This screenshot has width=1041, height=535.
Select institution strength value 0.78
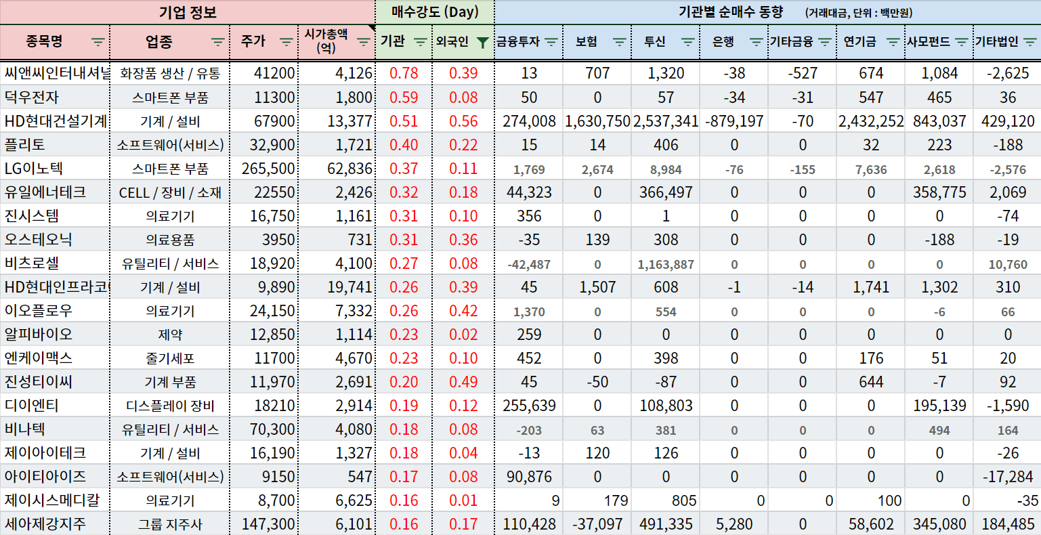point(404,73)
